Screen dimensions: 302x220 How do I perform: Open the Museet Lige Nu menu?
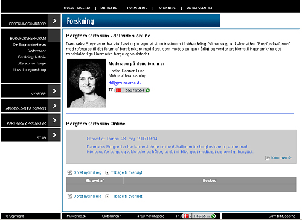(77, 8)
